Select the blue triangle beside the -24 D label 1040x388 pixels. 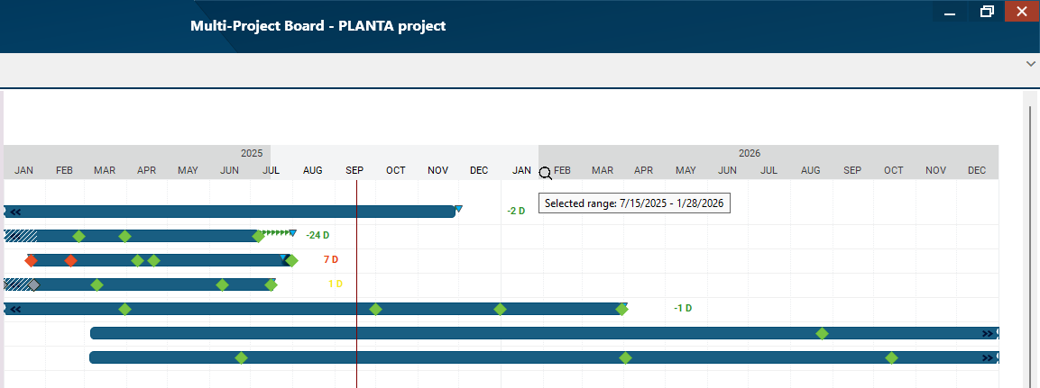pyautogui.click(x=292, y=233)
